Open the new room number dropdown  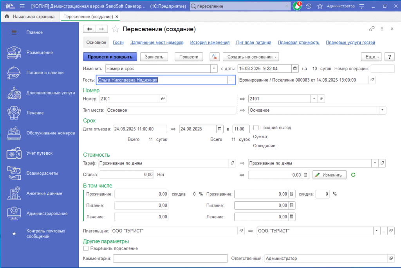click(x=313, y=99)
